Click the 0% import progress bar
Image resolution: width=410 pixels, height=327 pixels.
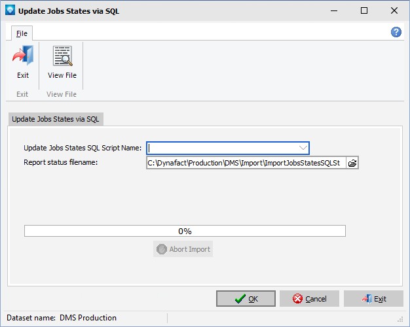tap(185, 231)
